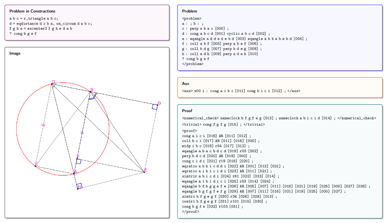The height and width of the screenshot is (223, 387).
Task: Select proof step 'coll b c i [017]'
Action: click(x=221, y=141)
